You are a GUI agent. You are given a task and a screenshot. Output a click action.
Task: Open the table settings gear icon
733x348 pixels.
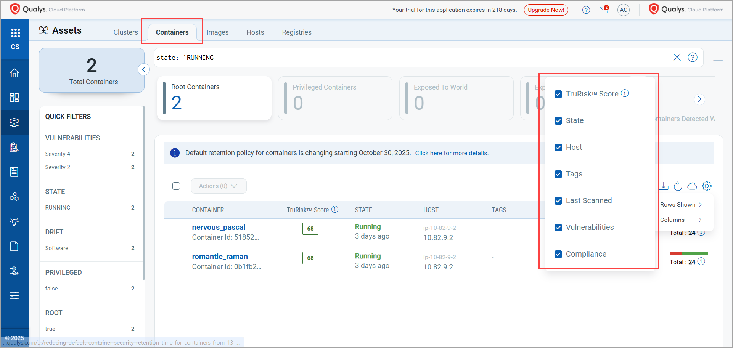point(707,186)
